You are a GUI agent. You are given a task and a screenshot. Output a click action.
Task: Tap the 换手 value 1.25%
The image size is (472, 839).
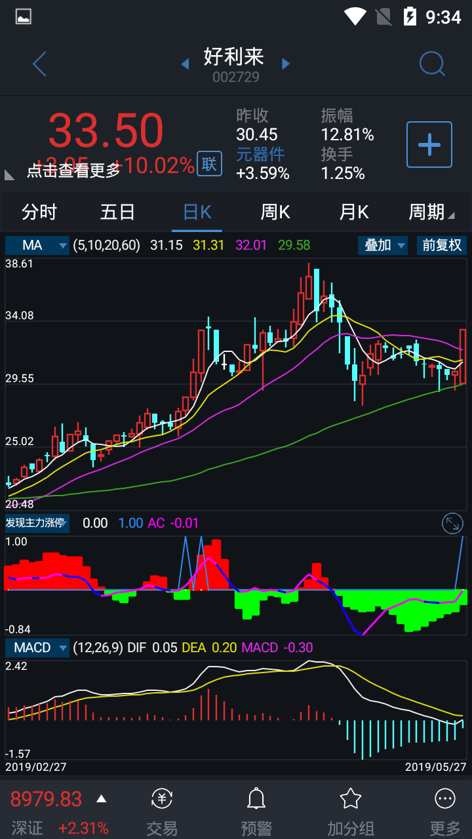click(x=343, y=173)
